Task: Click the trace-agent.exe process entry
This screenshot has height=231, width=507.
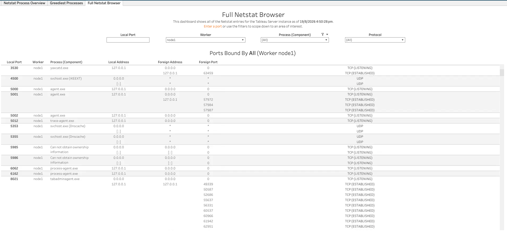Action: tap(62, 121)
